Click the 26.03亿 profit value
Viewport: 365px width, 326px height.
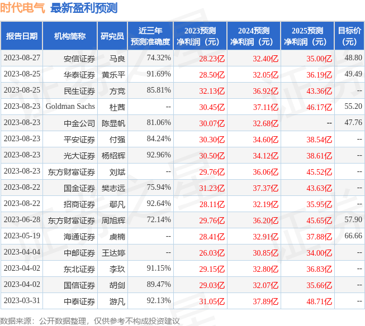pyautogui.click(x=212, y=253)
